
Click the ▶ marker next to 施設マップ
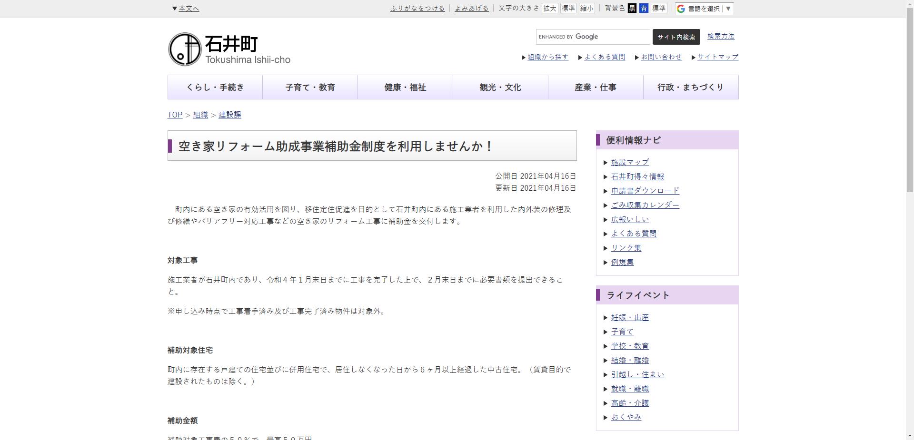pos(605,162)
